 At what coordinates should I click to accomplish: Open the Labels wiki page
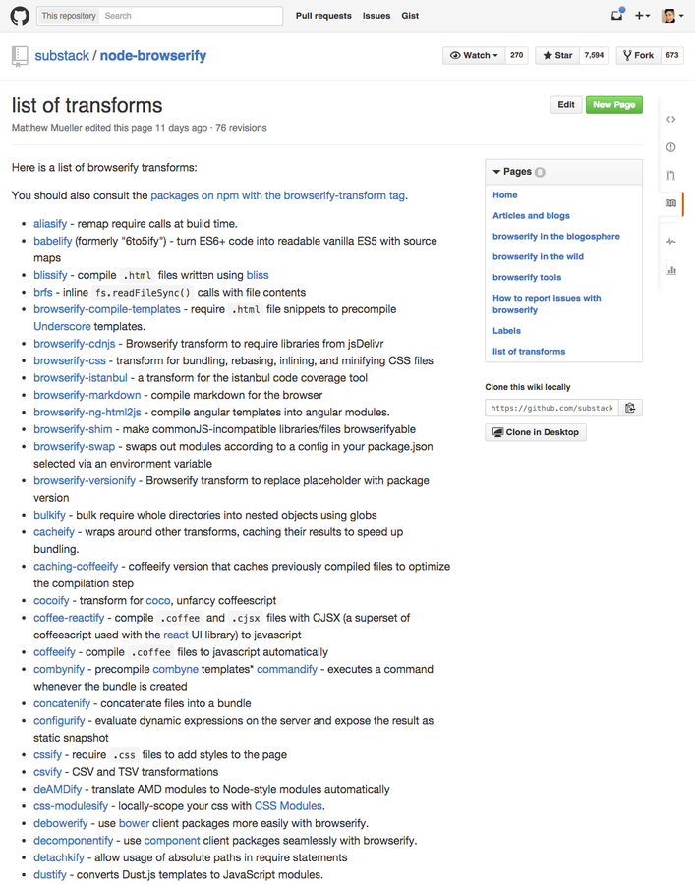point(506,331)
